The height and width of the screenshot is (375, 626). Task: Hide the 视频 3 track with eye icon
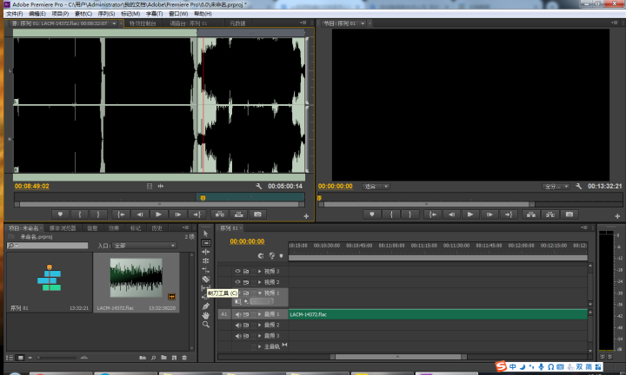click(x=237, y=271)
